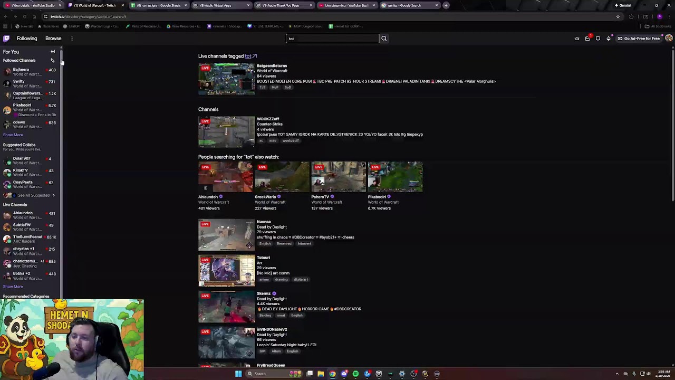
Task: Open the Following page
Action: point(27,39)
